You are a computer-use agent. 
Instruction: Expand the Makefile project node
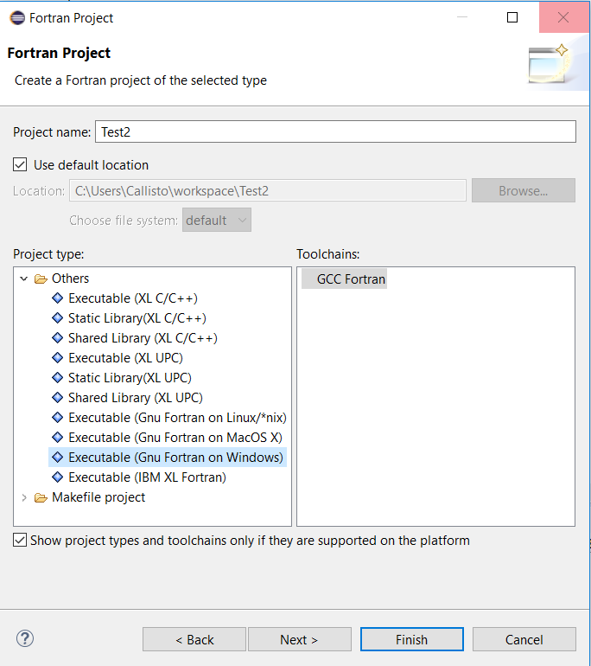coord(24,497)
